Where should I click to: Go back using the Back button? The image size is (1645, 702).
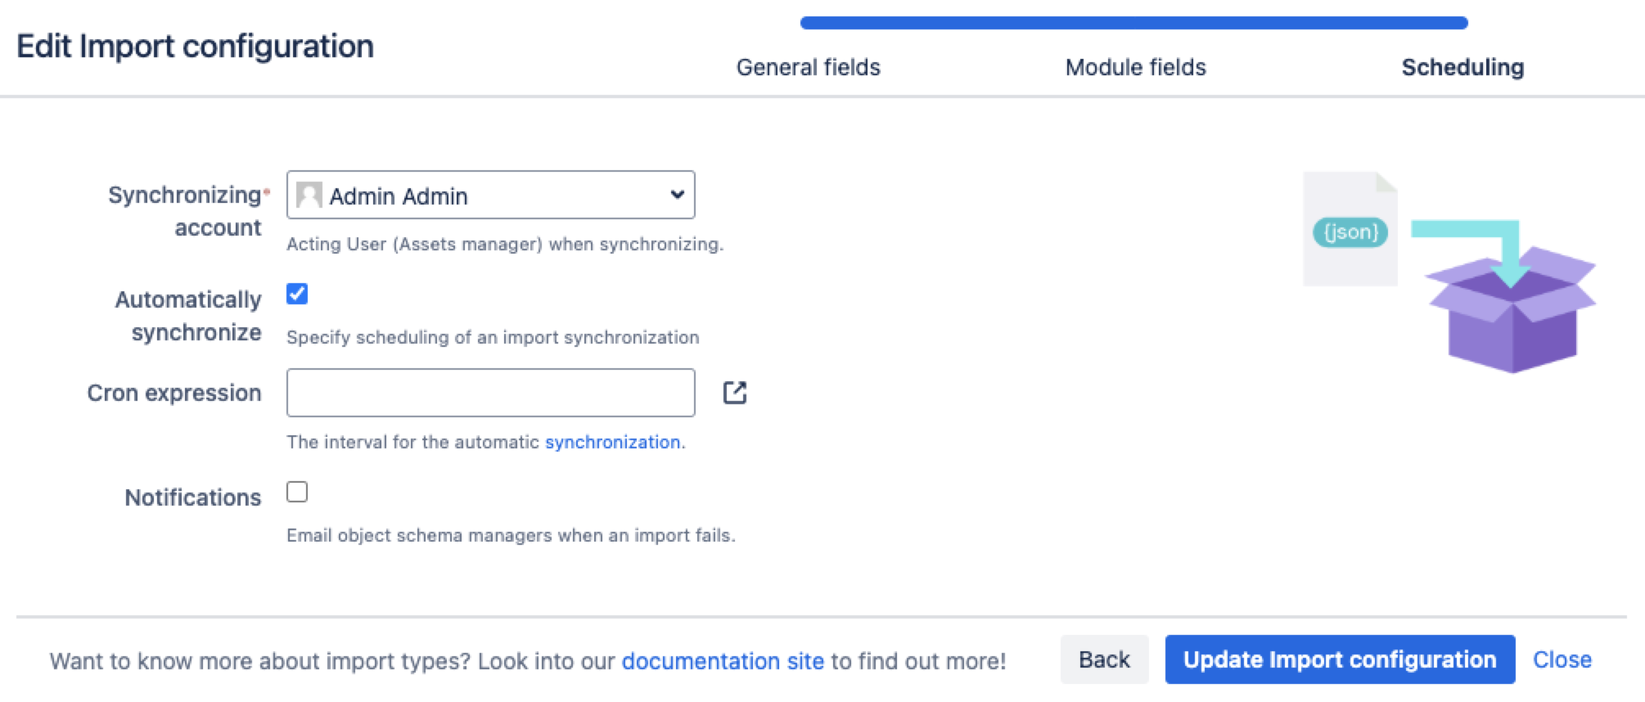coord(1104,659)
